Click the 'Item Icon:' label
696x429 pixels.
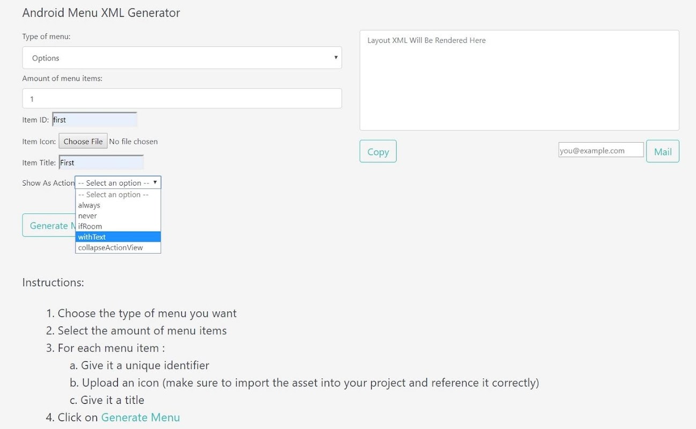[x=39, y=142]
